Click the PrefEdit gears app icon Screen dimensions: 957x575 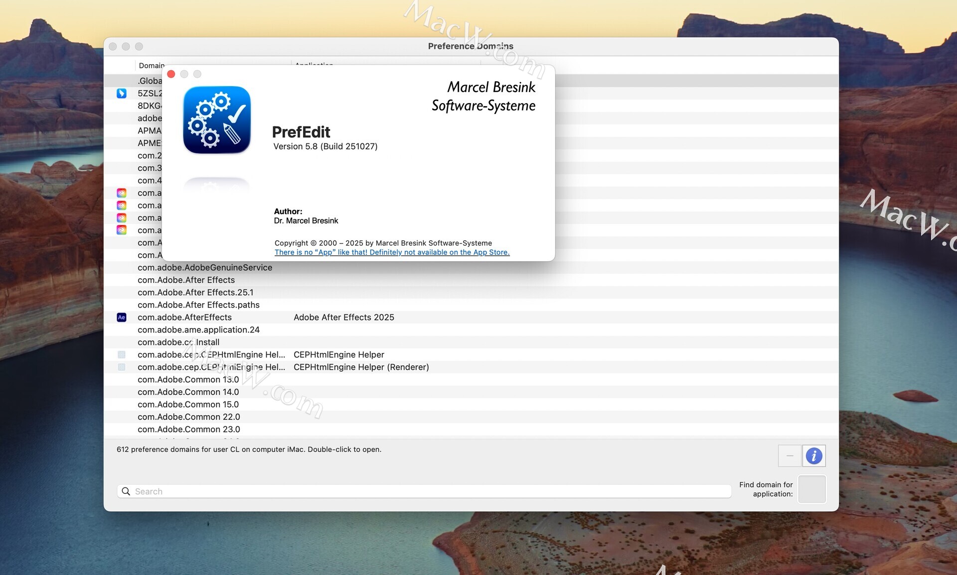point(217,120)
